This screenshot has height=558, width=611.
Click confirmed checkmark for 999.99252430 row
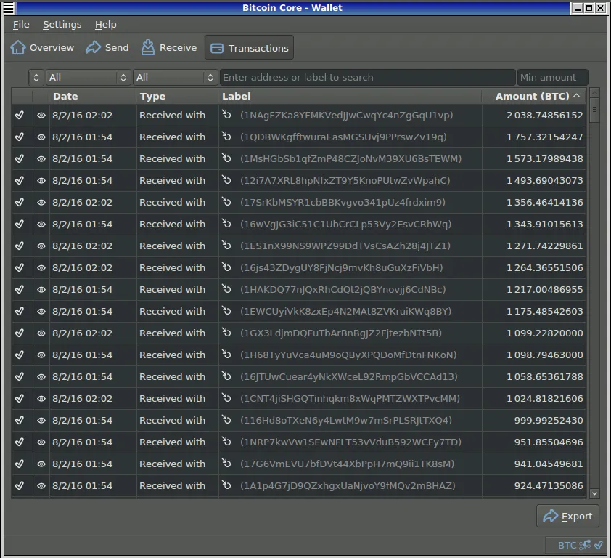(x=20, y=421)
